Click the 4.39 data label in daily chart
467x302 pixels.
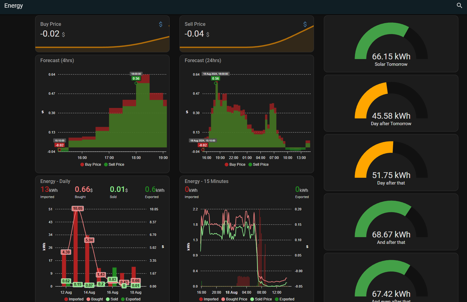coord(66,252)
